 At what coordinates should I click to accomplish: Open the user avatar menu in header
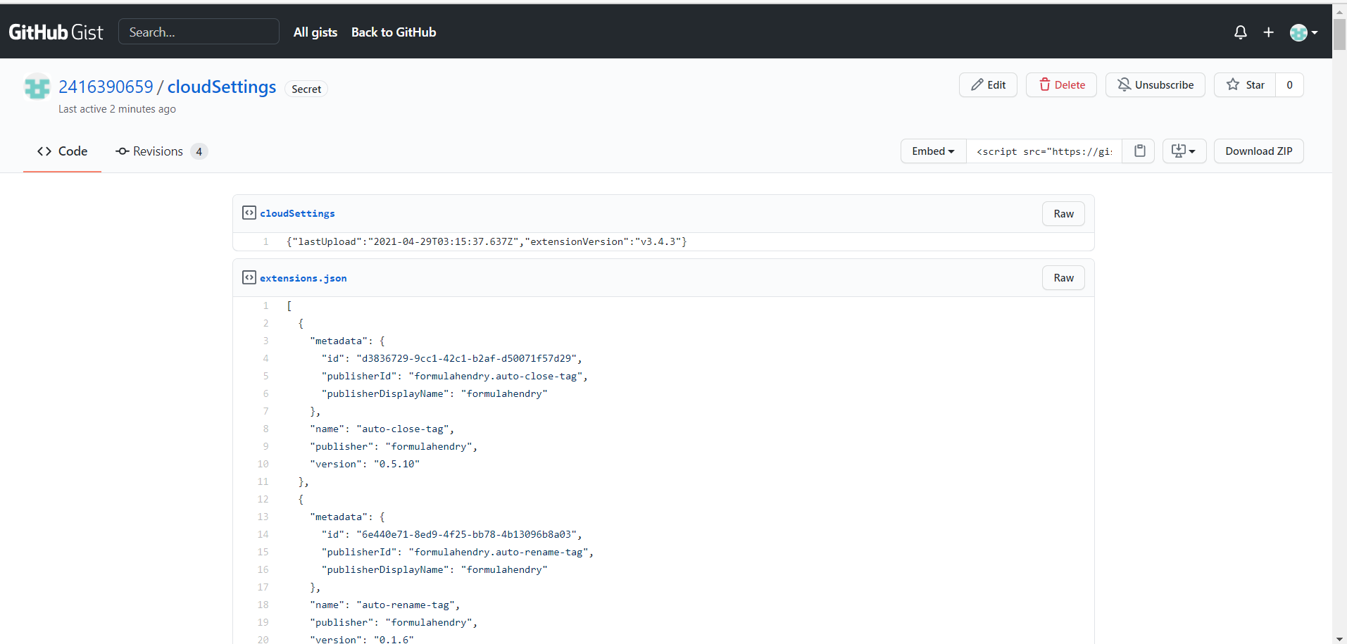[x=1303, y=32]
